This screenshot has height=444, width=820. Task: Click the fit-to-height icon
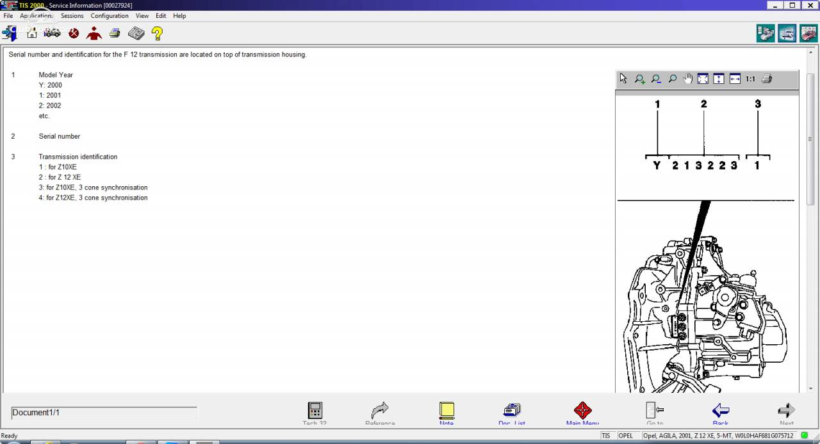pos(719,79)
